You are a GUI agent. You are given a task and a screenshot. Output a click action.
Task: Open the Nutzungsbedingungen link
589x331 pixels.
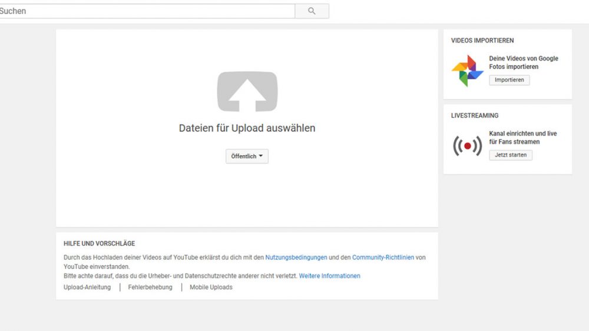pos(296,258)
